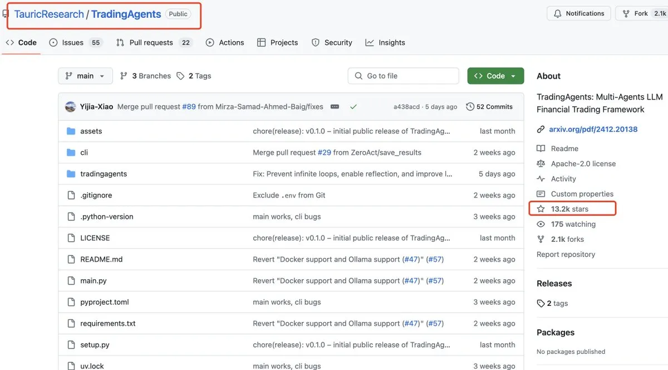
Task: Go to the Actions tab
Action: click(x=225, y=42)
